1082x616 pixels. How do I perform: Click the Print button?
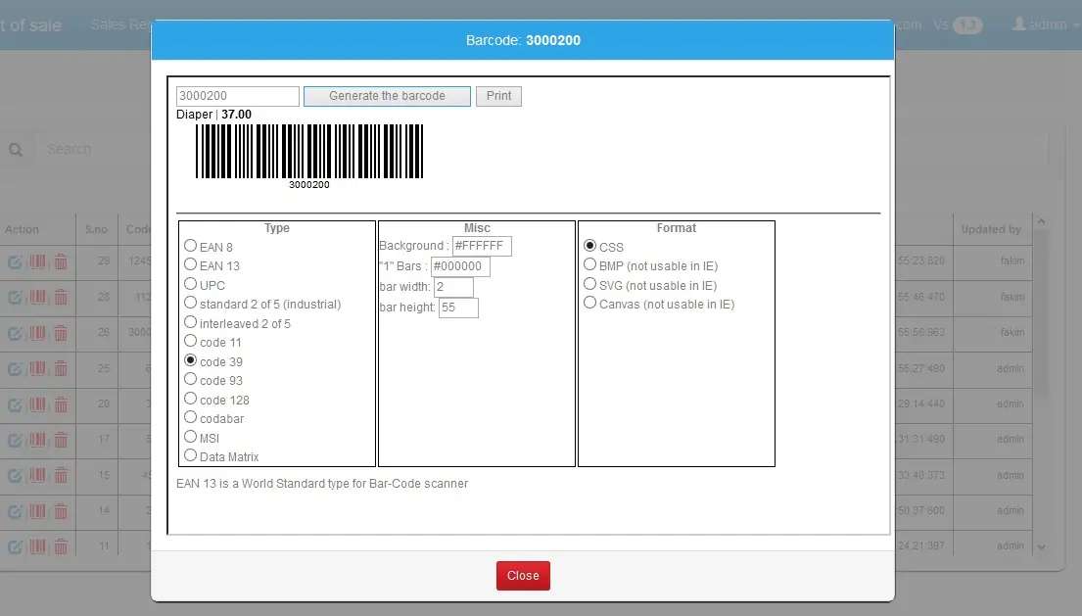pos(499,96)
